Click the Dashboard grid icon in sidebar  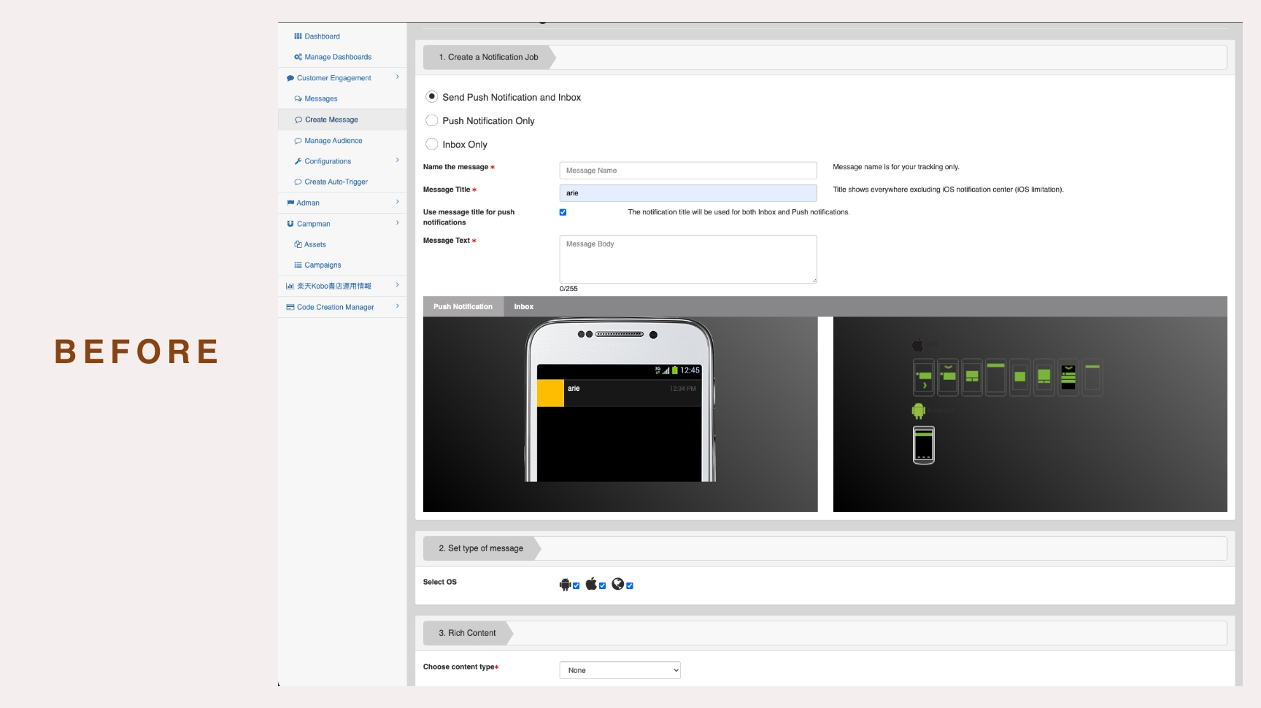click(298, 36)
